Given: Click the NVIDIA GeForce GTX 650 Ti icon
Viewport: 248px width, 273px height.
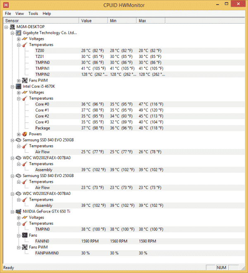Looking at the screenshot, I should coord(19,211).
